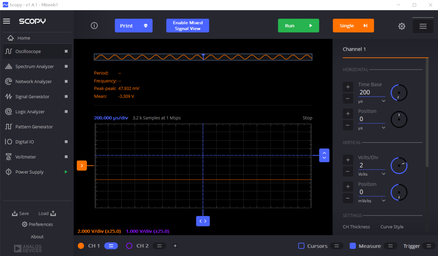Add a new channel with plus icon

(175, 246)
